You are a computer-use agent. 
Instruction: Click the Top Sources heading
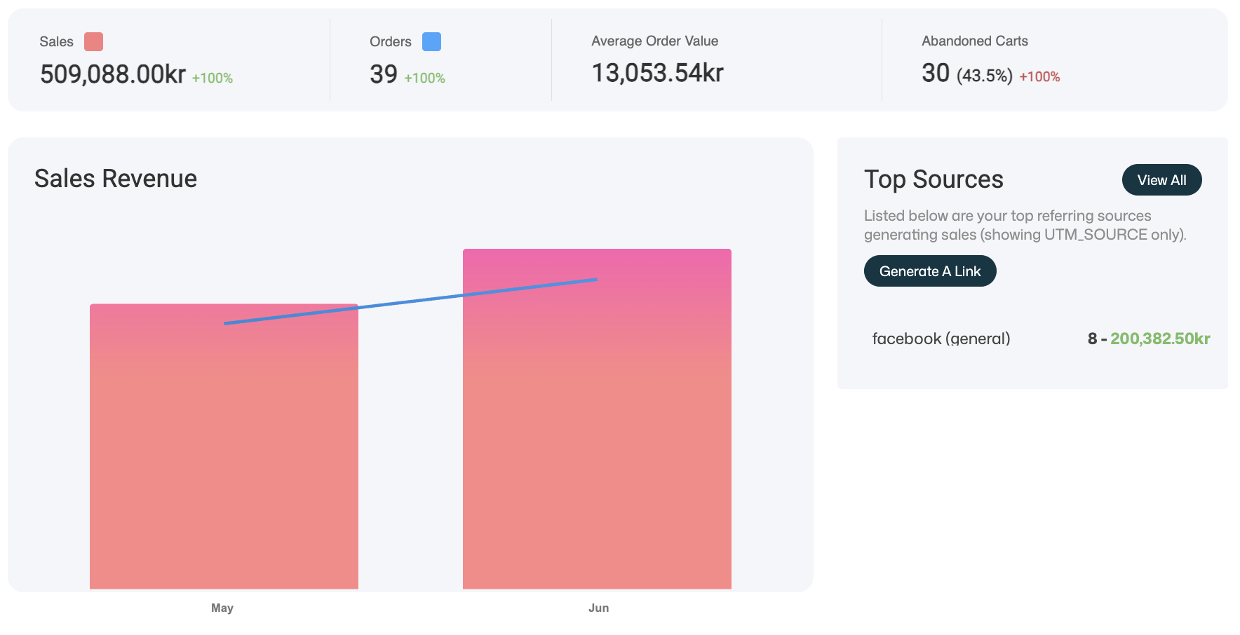[x=934, y=179]
